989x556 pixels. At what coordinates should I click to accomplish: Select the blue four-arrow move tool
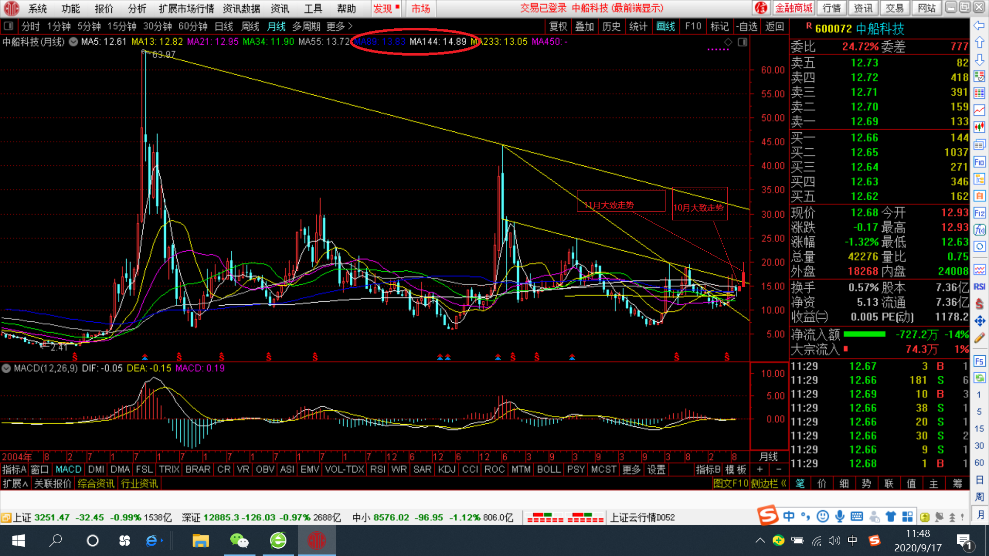pos(979,321)
